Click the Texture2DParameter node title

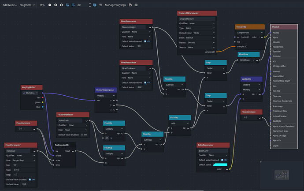coord(197,13)
